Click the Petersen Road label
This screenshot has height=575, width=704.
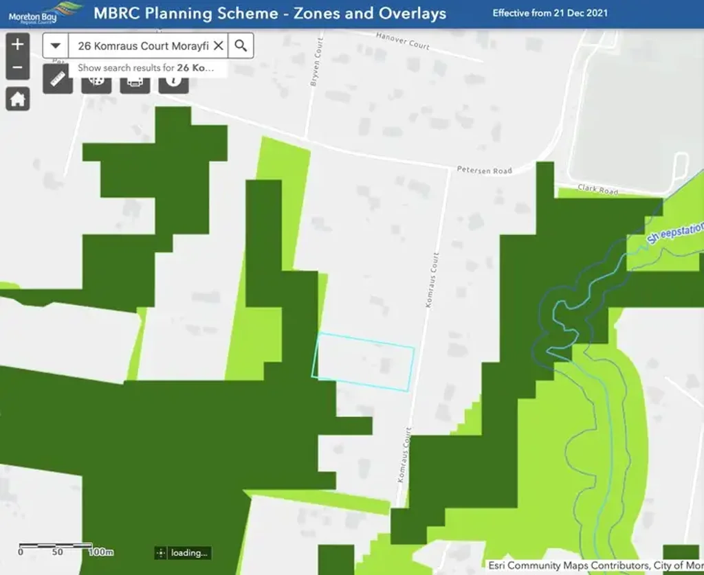[484, 170]
